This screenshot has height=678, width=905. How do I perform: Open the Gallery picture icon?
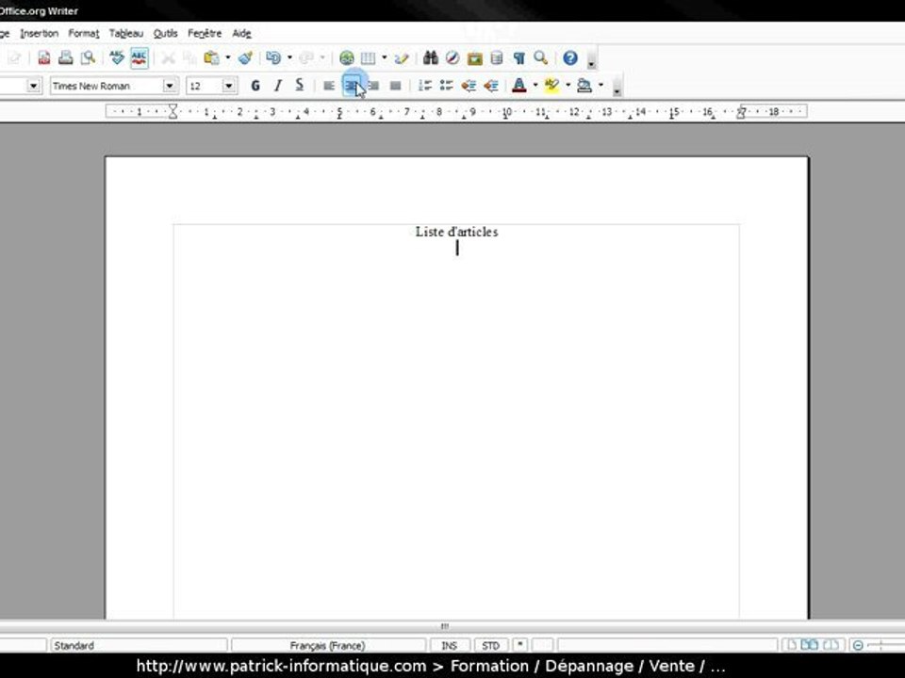point(474,57)
